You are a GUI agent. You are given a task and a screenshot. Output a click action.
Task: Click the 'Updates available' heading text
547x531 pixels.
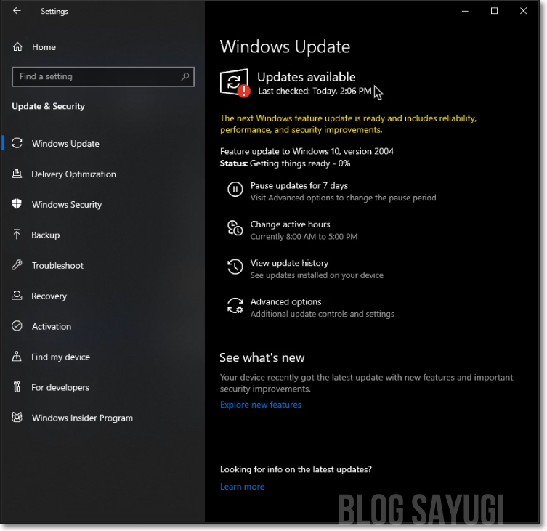(307, 77)
